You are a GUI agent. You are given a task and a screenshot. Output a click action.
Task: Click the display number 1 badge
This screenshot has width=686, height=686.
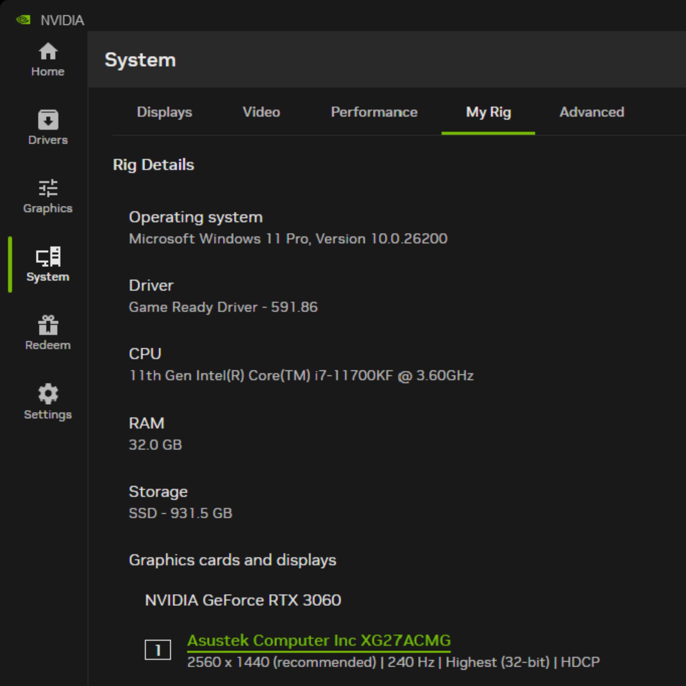[158, 650]
